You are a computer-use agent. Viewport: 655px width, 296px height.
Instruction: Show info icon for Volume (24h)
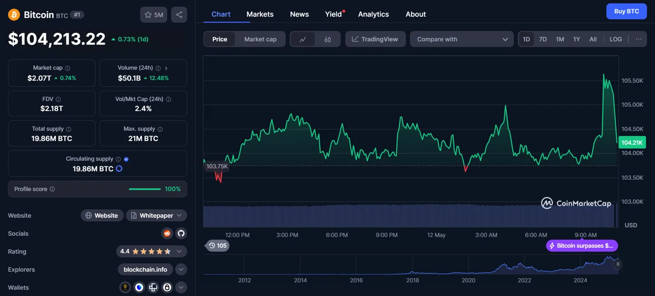(x=157, y=68)
